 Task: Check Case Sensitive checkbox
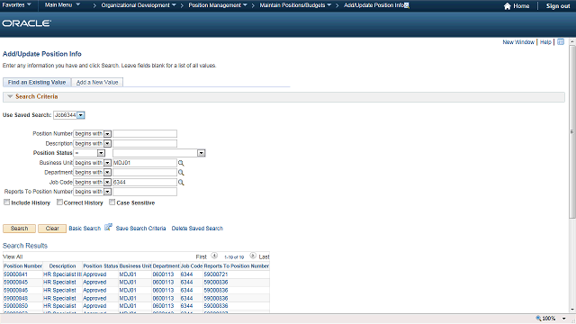112,202
